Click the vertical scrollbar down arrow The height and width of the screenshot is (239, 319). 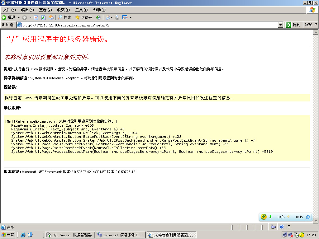pyautogui.click(x=316, y=221)
